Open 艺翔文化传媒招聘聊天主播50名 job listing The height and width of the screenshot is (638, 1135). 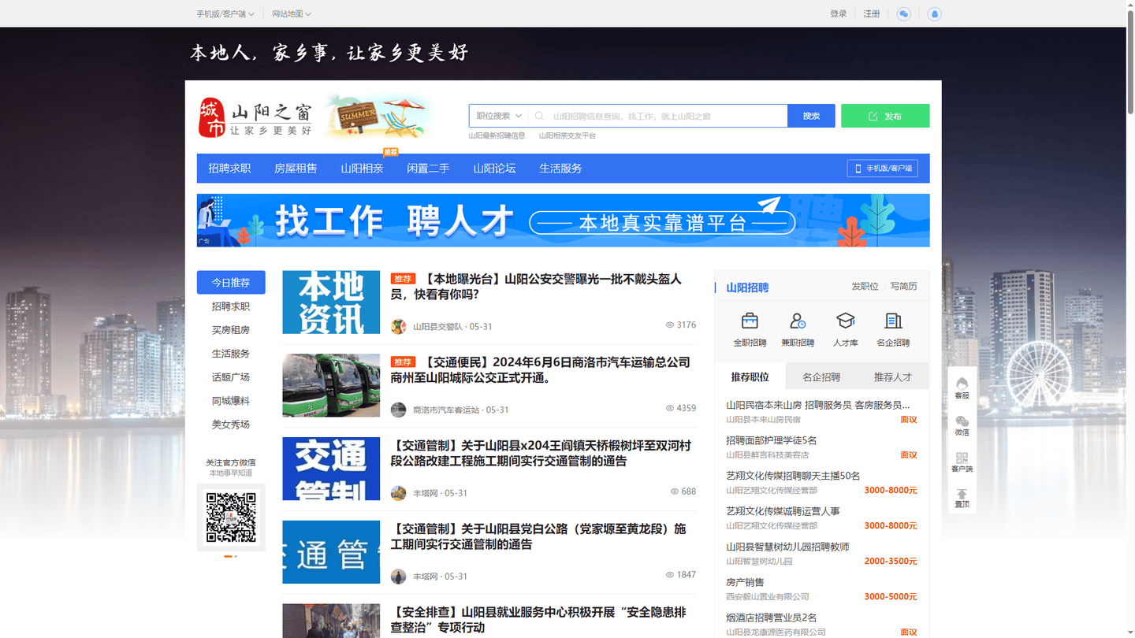[x=793, y=476]
